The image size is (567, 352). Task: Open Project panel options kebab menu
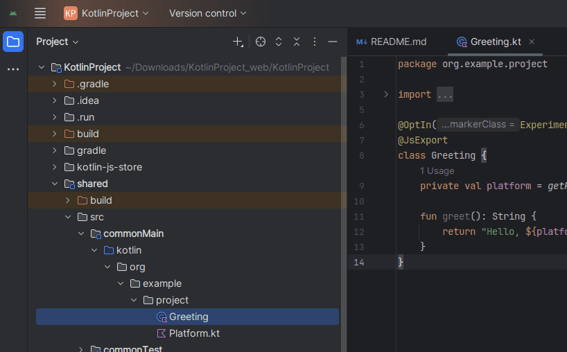click(x=315, y=42)
